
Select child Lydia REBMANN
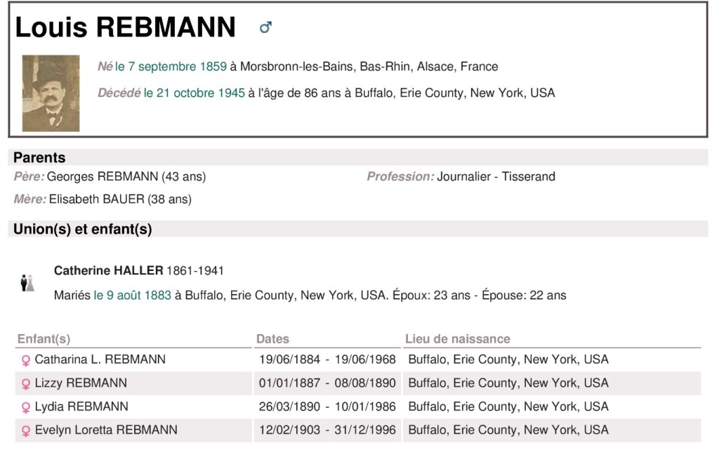click(81, 407)
